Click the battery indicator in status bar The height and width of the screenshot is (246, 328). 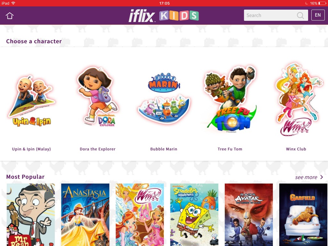(322, 3)
